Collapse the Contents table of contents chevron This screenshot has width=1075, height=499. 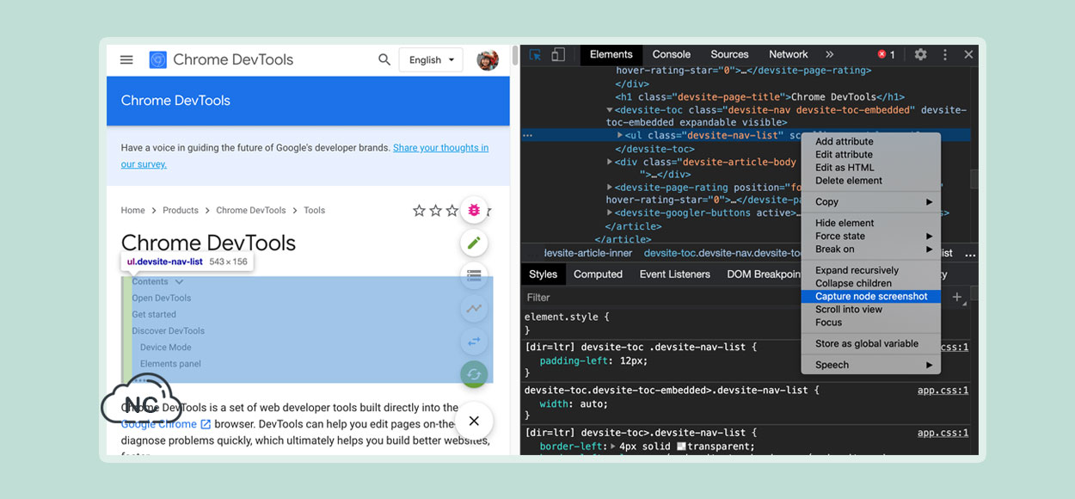pyautogui.click(x=179, y=281)
